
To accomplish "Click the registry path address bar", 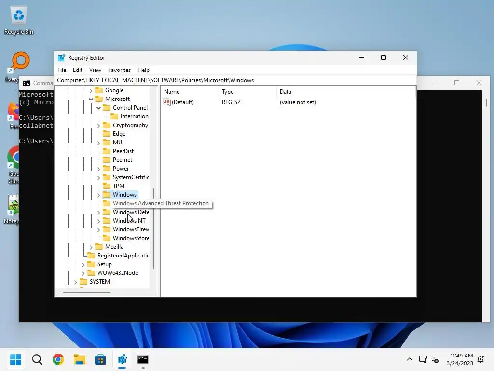I will 235,80.
